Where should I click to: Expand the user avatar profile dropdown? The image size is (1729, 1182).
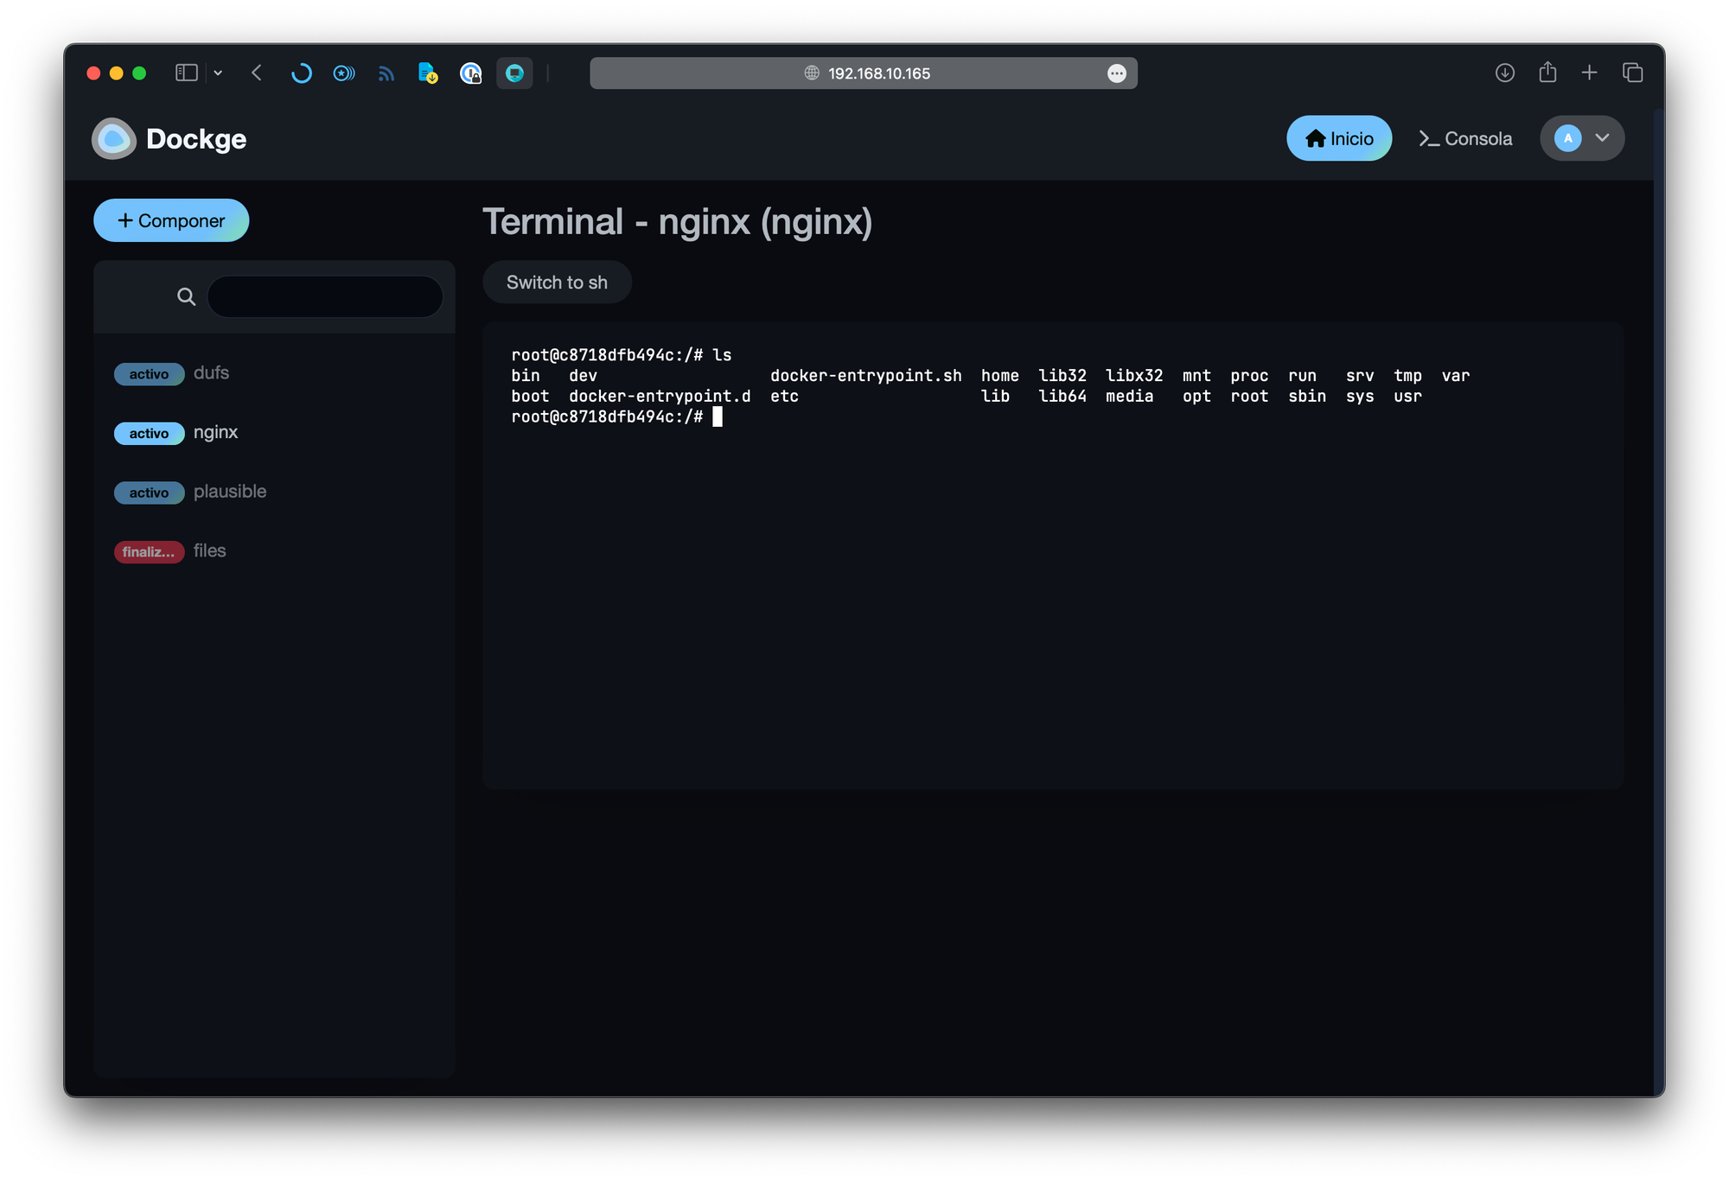pyautogui.click(x=1582, y=138)
